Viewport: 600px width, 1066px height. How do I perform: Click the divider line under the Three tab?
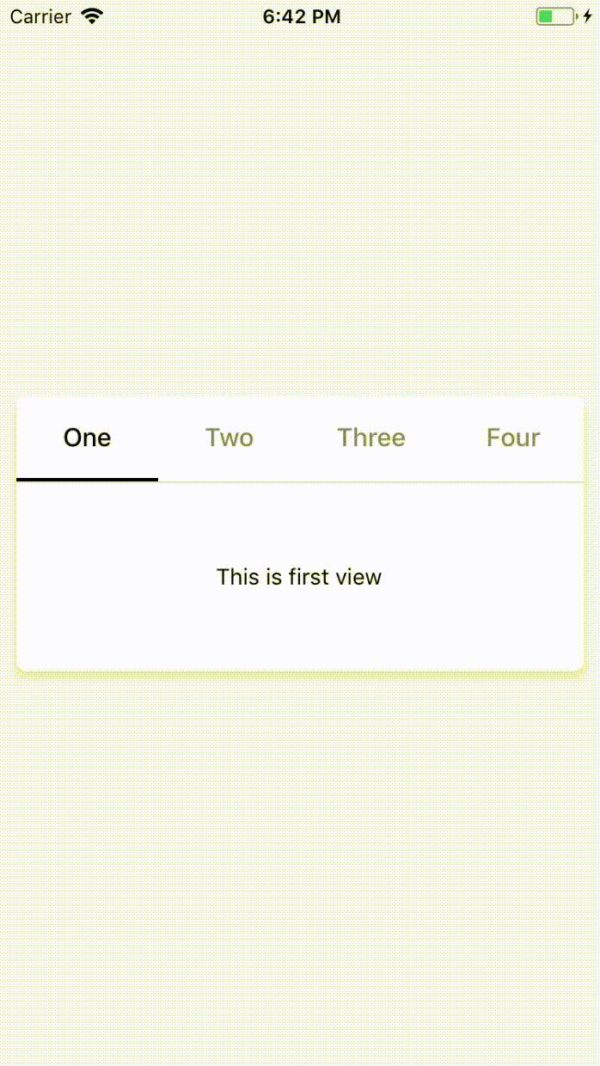(x=371, y=481)
